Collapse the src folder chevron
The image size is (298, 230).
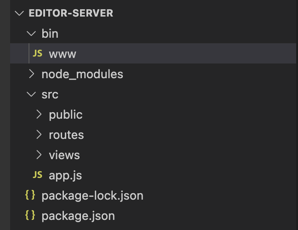coord(31,94)
